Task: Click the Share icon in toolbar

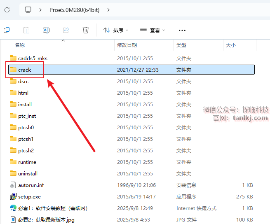Action: click(x=66, y=30)
